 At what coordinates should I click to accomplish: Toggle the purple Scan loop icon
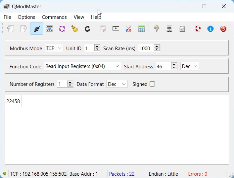[62, 29]
